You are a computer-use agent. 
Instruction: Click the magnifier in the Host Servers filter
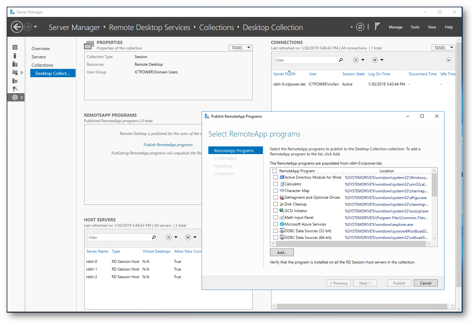click(154, 237)
